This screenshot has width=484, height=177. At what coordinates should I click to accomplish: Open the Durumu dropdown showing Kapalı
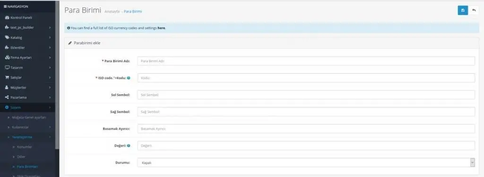[306, 162]
